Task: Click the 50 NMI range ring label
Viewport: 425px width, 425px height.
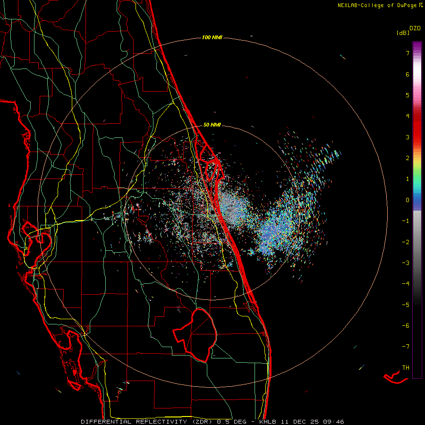Action: pos(212,125)
